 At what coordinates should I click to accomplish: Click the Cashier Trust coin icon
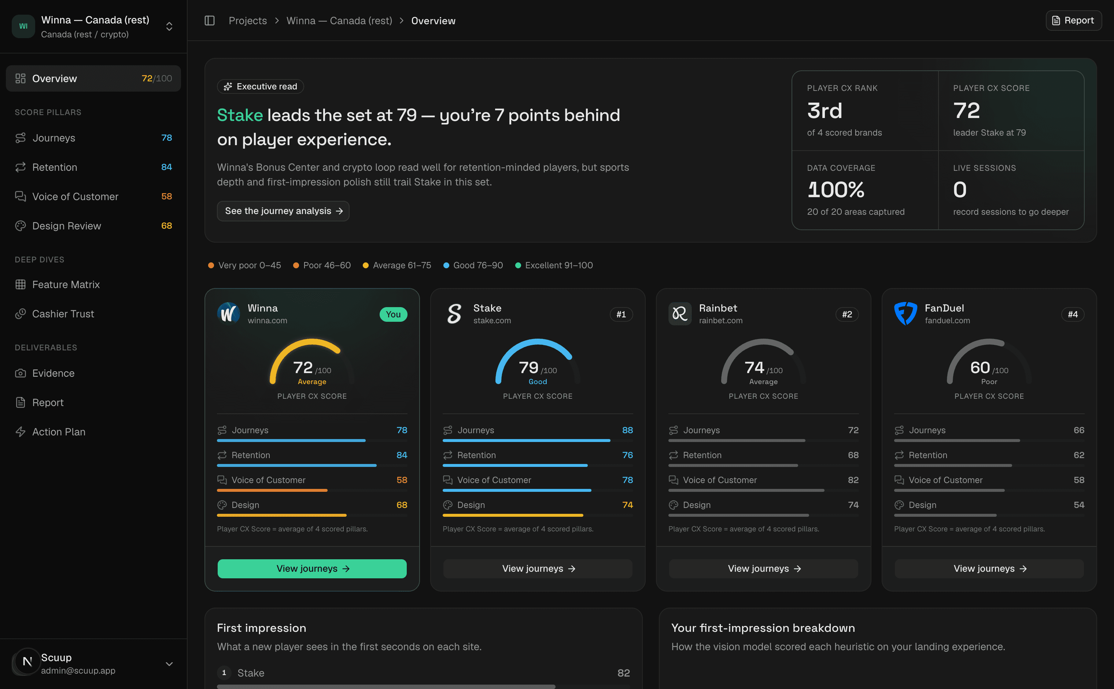tap(21, 313)
